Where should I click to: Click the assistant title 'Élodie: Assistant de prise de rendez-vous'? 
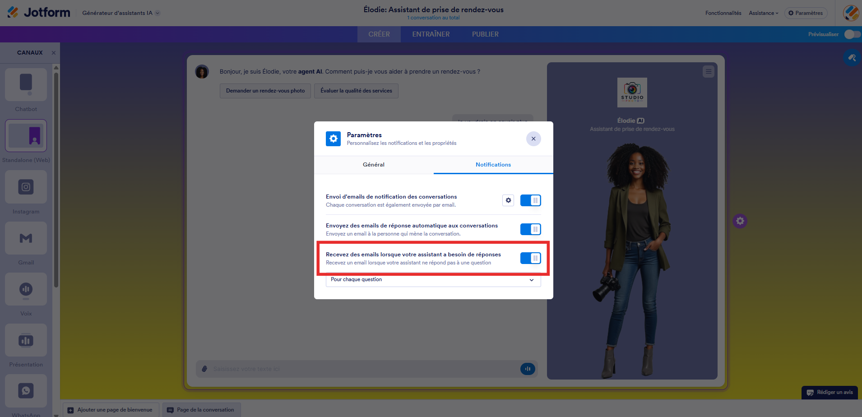point(433,9)
